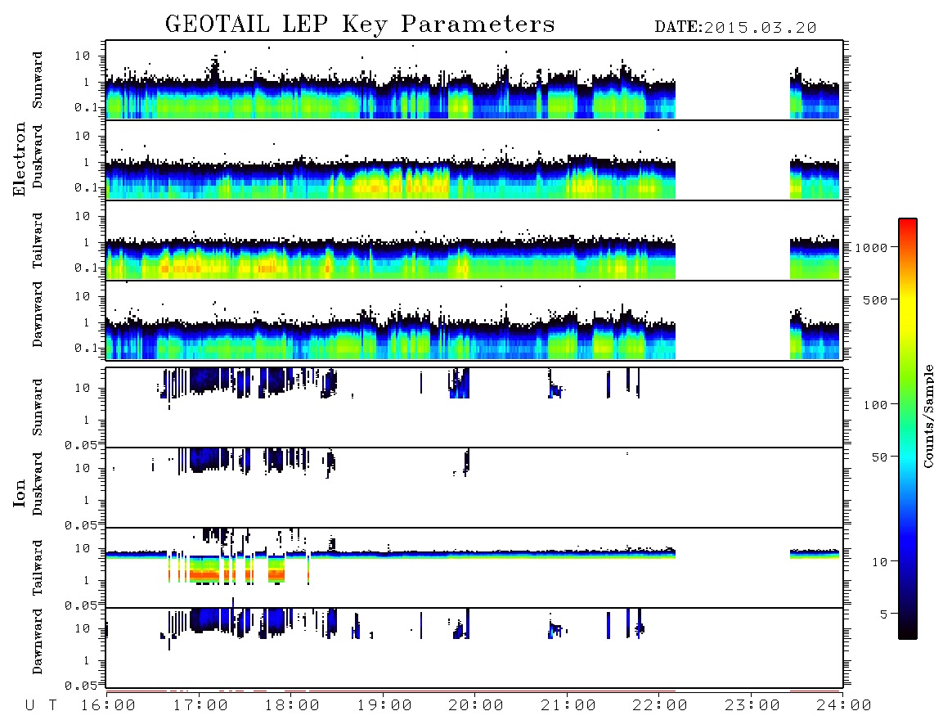This screenshot has width=934, height=720.
Task: Click the 0.05 tick of Ion Dawnward panel
Action: tap(80, 686)
